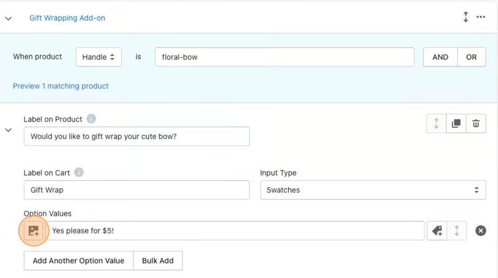Open the Input Type Swatches dropdown
498x278 pixels.
click(373, 190)
